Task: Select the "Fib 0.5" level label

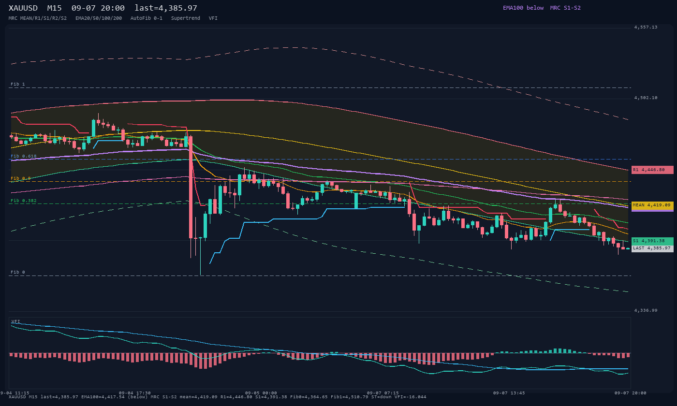Action: (21, 178)
